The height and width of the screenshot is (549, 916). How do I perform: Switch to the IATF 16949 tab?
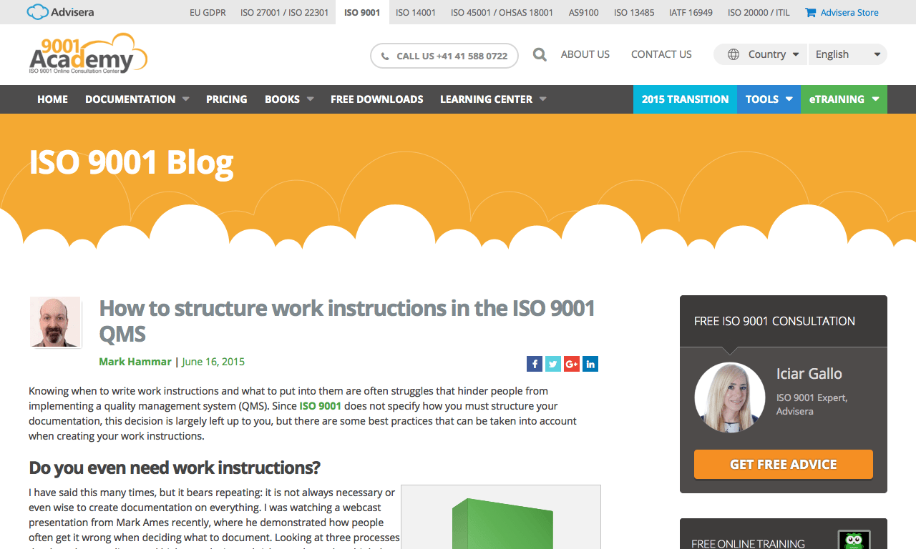coord(691,12)
